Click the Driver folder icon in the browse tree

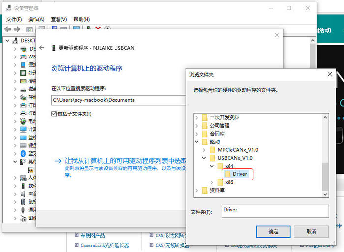[x=228, y=174]
